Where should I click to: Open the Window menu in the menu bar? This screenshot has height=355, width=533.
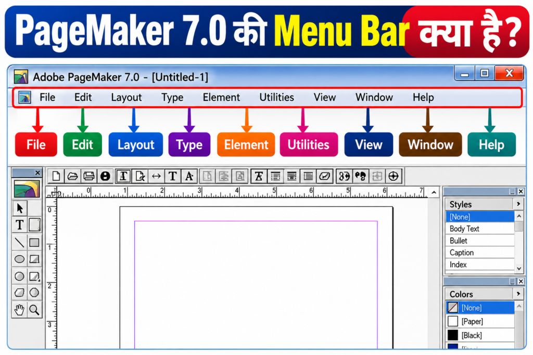374,97
